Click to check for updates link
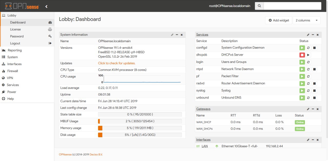The width and height of the screenshot is (328, 161). click(117, 63)
